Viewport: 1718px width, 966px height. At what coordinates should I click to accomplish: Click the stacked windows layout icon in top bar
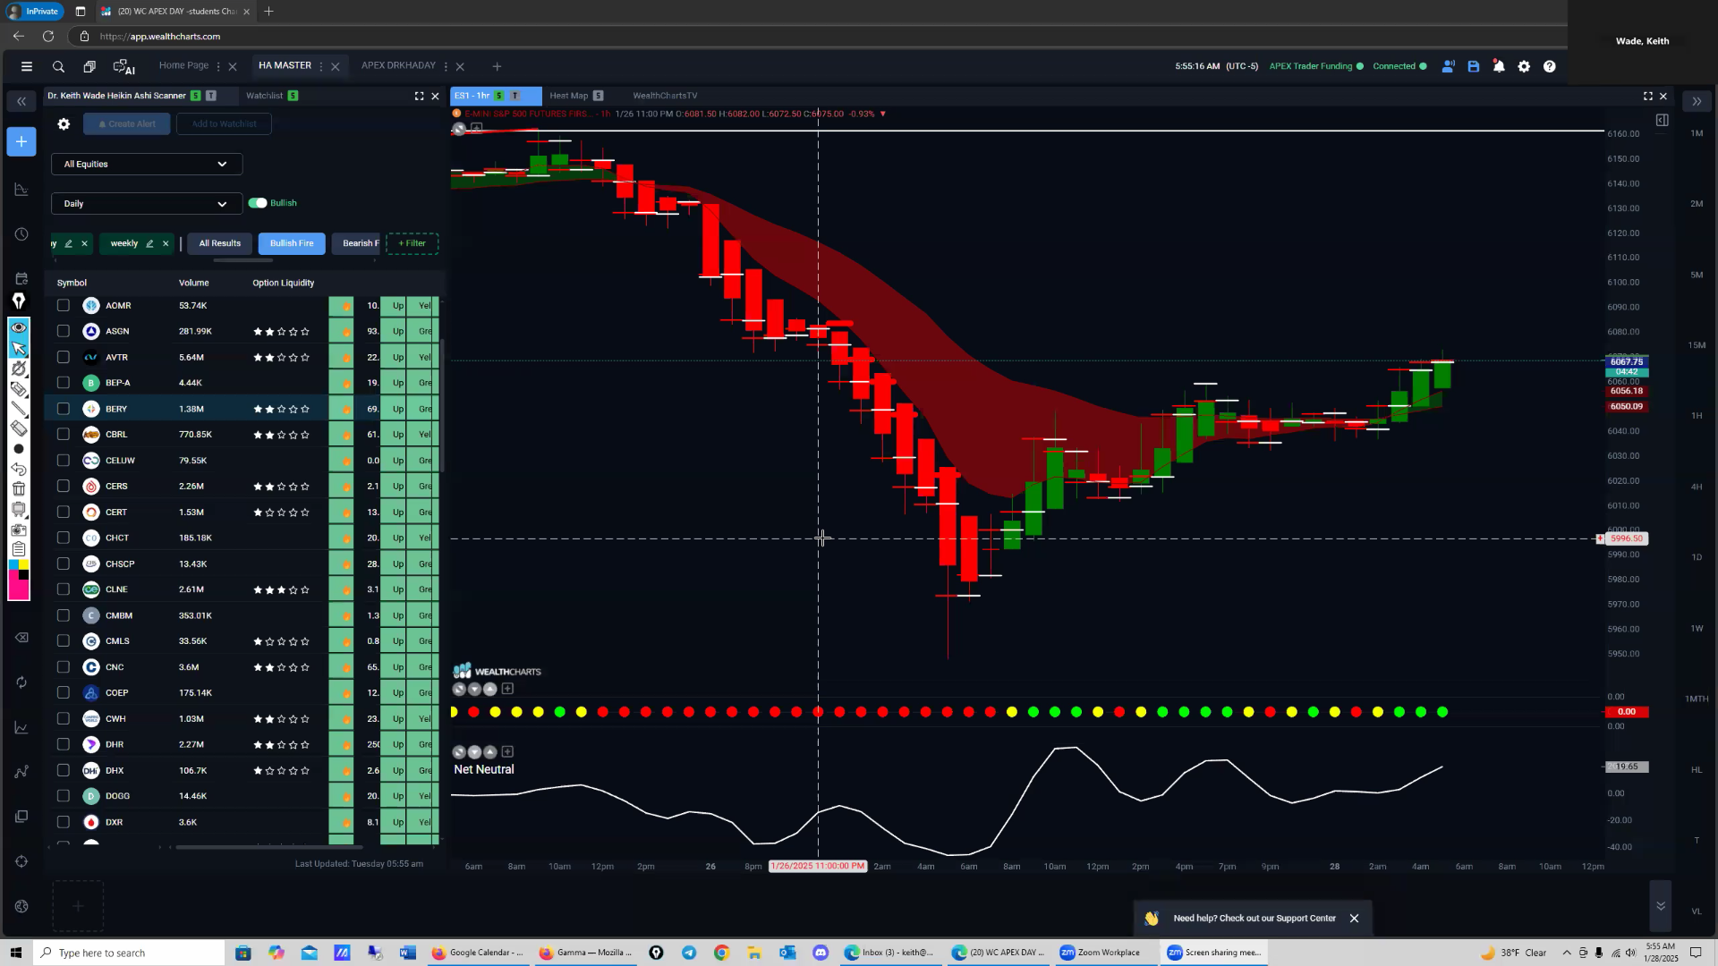pos(89,66)
